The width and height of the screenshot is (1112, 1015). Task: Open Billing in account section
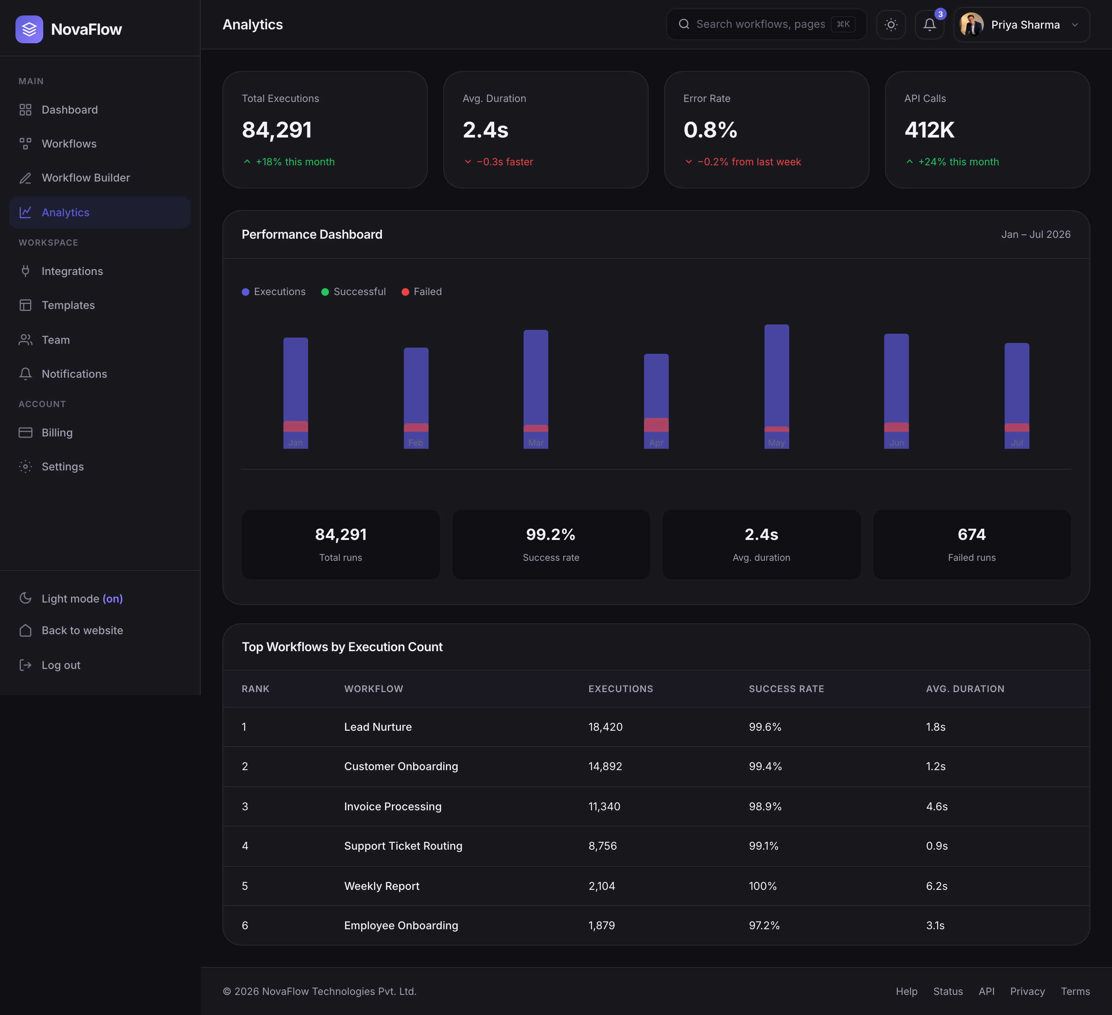[100, 433]
